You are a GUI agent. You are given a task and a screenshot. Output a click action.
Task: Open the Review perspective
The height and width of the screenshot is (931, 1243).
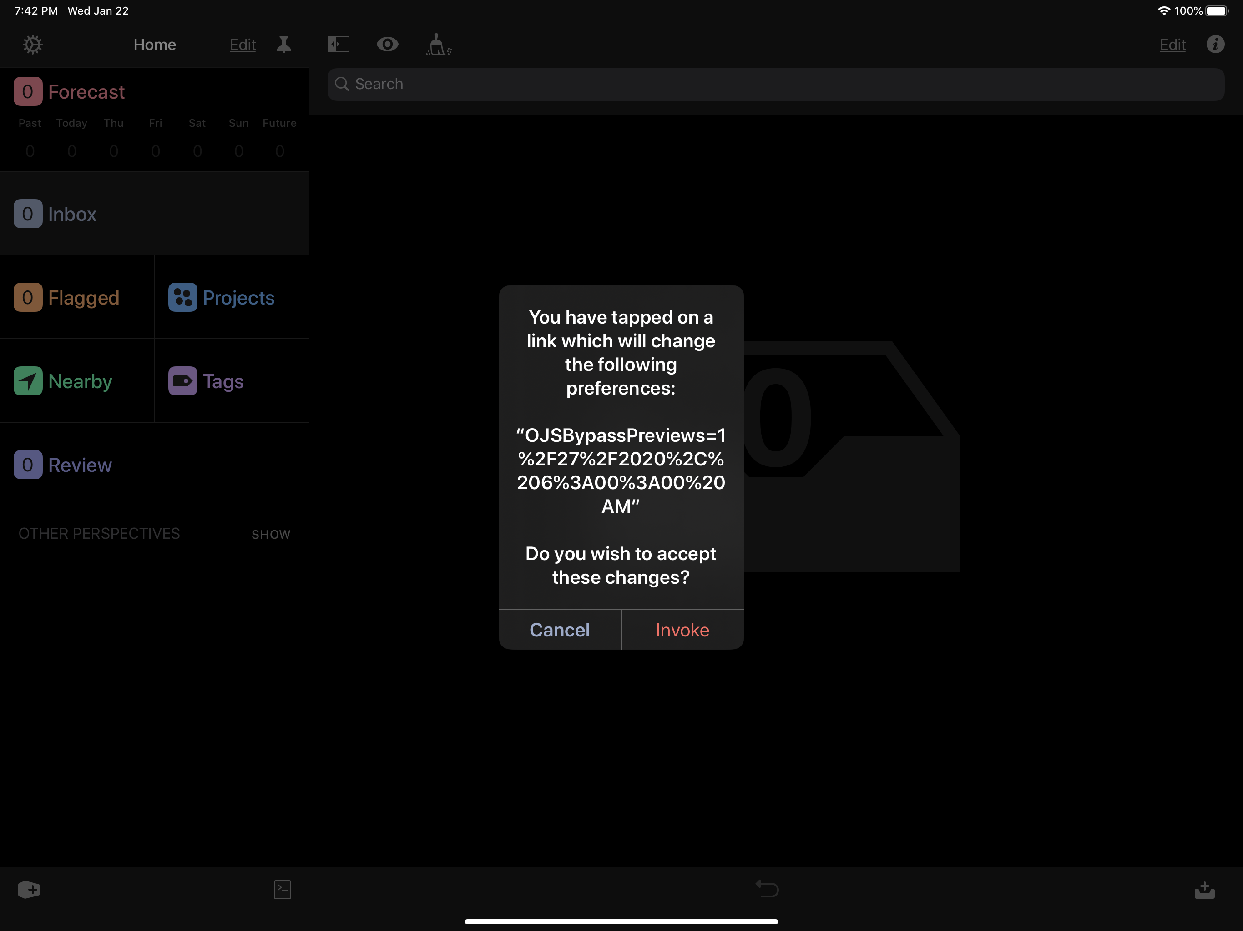[x=155, y=465]
